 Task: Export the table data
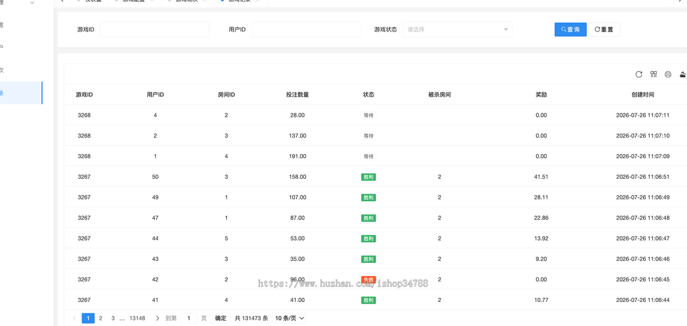682,74
